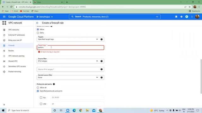Open Serverless VPC access in sidebar

point(17,67)
